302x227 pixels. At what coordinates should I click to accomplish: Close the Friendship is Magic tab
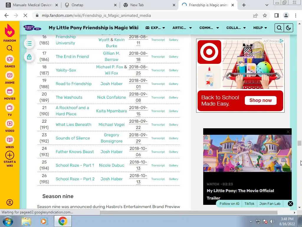[233, 5]
